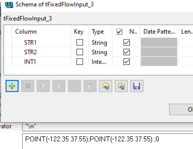Enable the Key checkbox for INT1
This screenshot has height=149, width=193.
tap(79, 62)
